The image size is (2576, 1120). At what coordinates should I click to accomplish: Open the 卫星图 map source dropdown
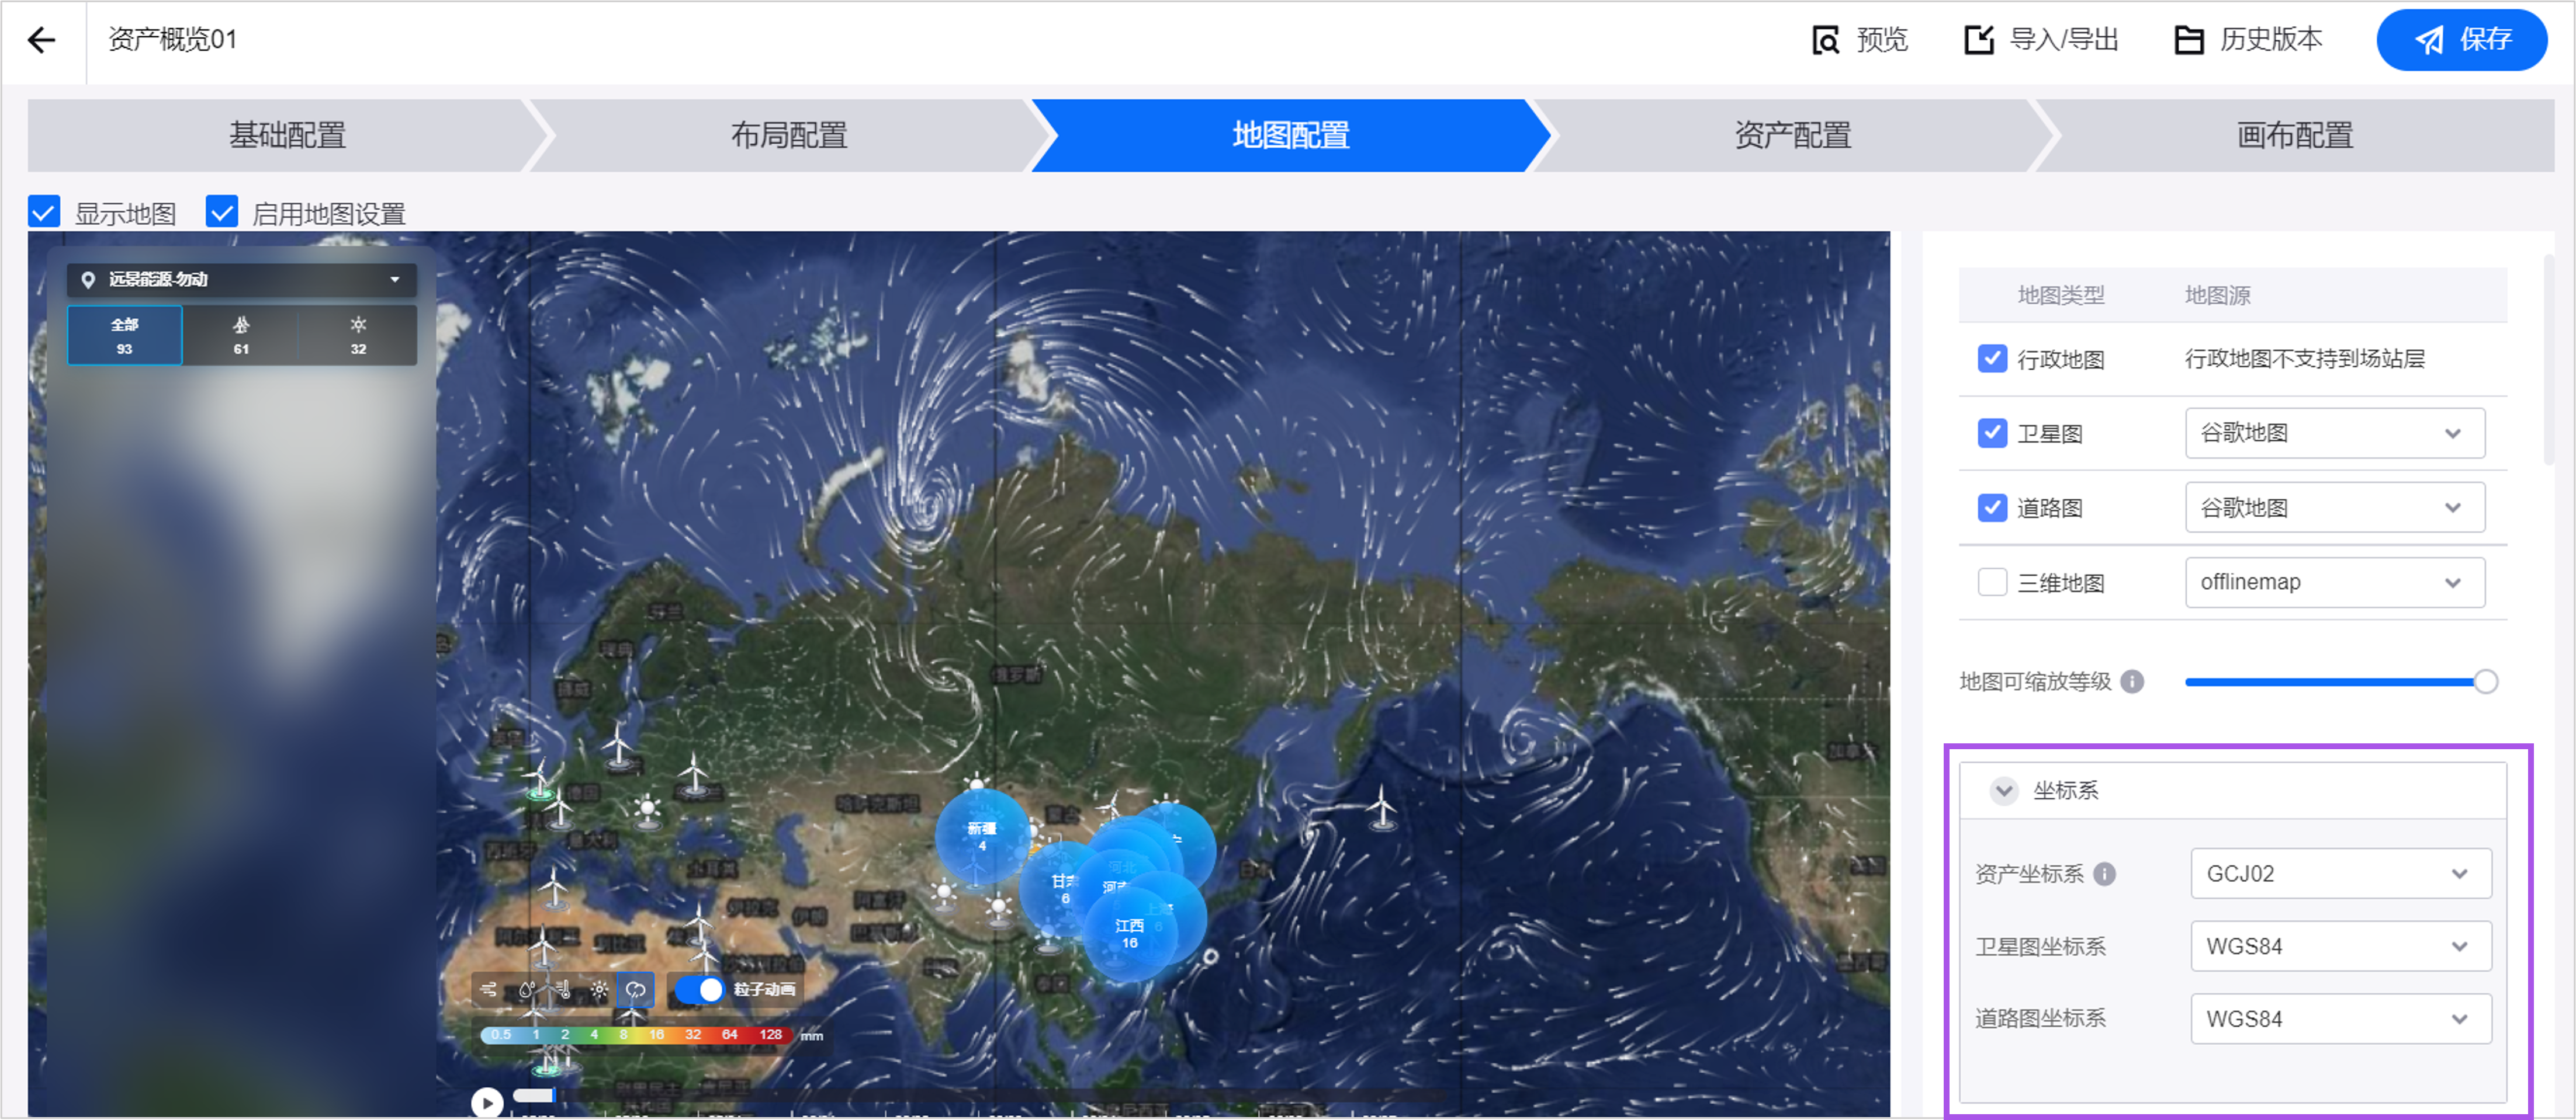click(2334, 433)
